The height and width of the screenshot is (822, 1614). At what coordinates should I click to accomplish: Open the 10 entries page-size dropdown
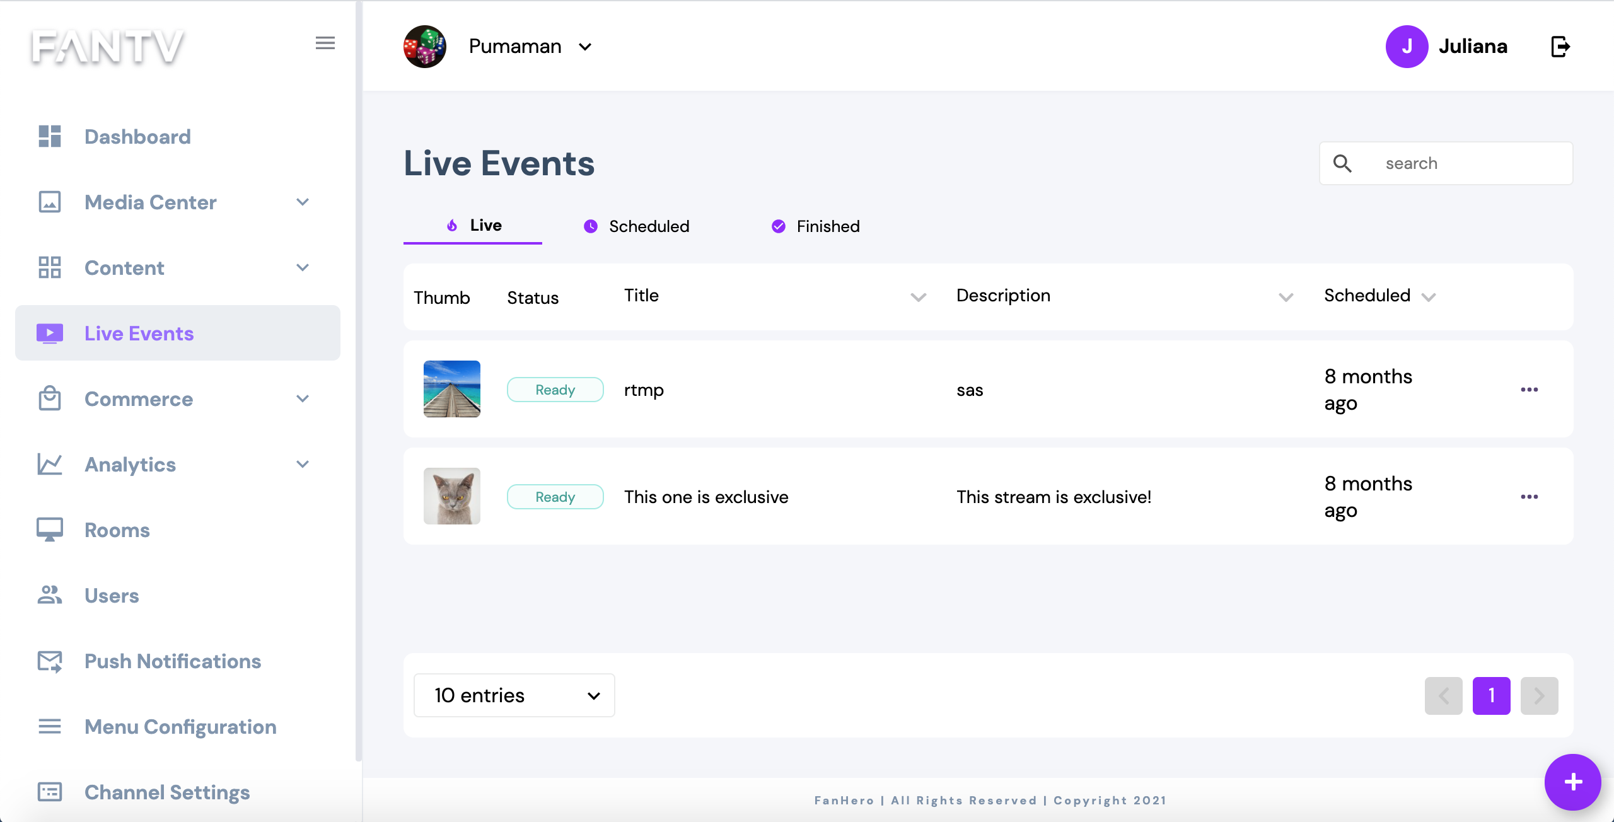tap(514, 695)
